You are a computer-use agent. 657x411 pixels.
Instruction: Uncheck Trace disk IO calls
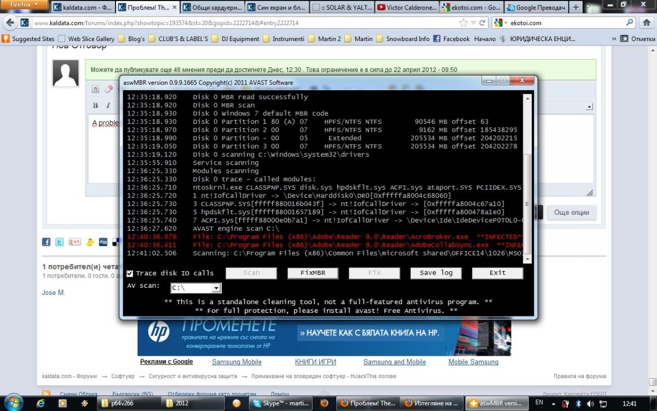(130, 273)
